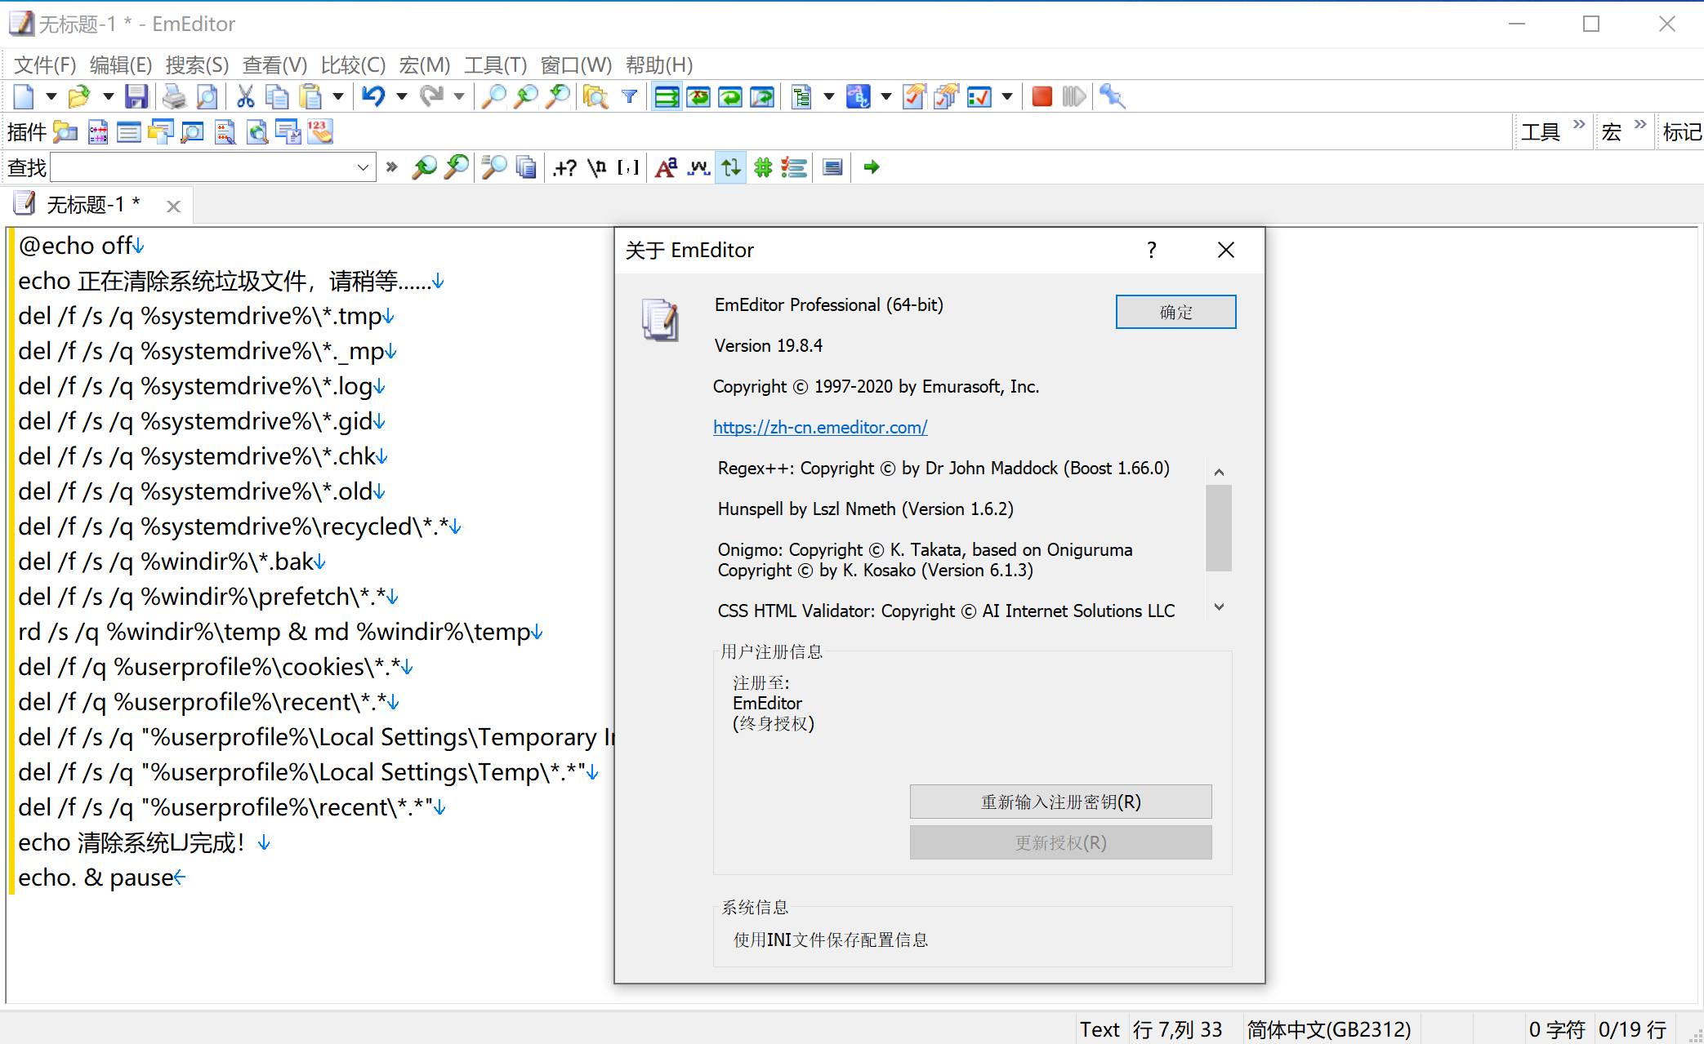Expand the New file dropdown arrow

coord(51,97)
